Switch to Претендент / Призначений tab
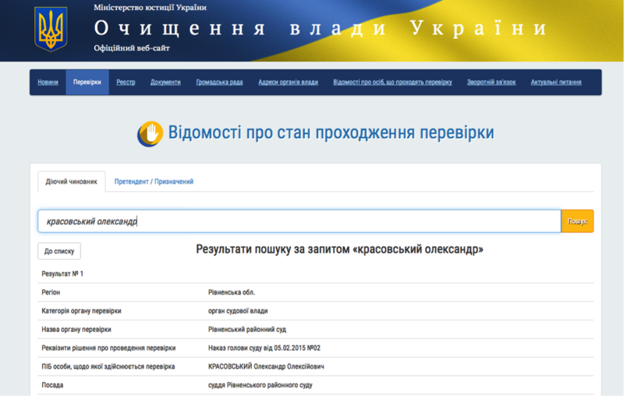 pyautogui.click(x=154, y=182)
